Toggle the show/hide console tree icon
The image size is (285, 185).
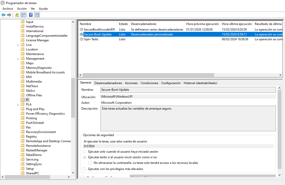pyautogui.click(x=23, y=15)
